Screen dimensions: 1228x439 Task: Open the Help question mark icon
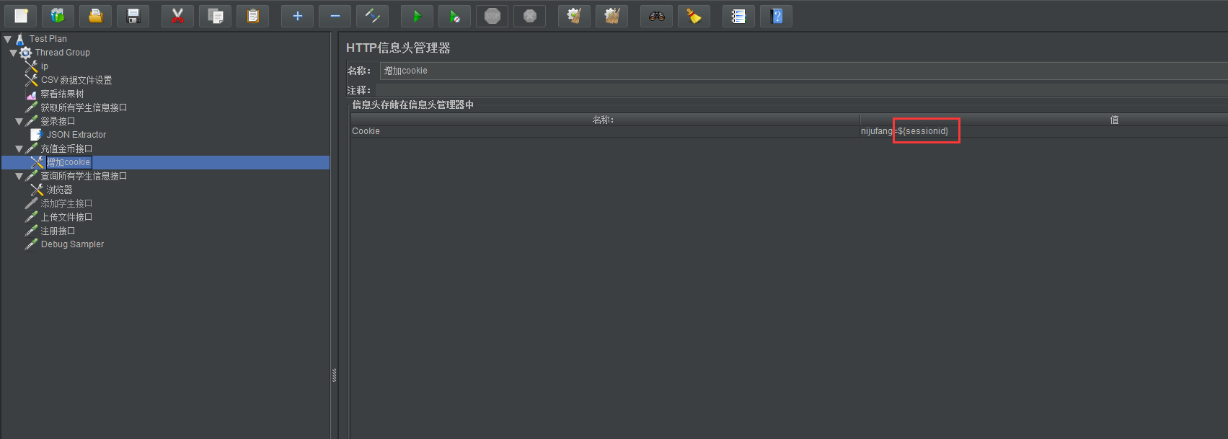click(776, 16)
